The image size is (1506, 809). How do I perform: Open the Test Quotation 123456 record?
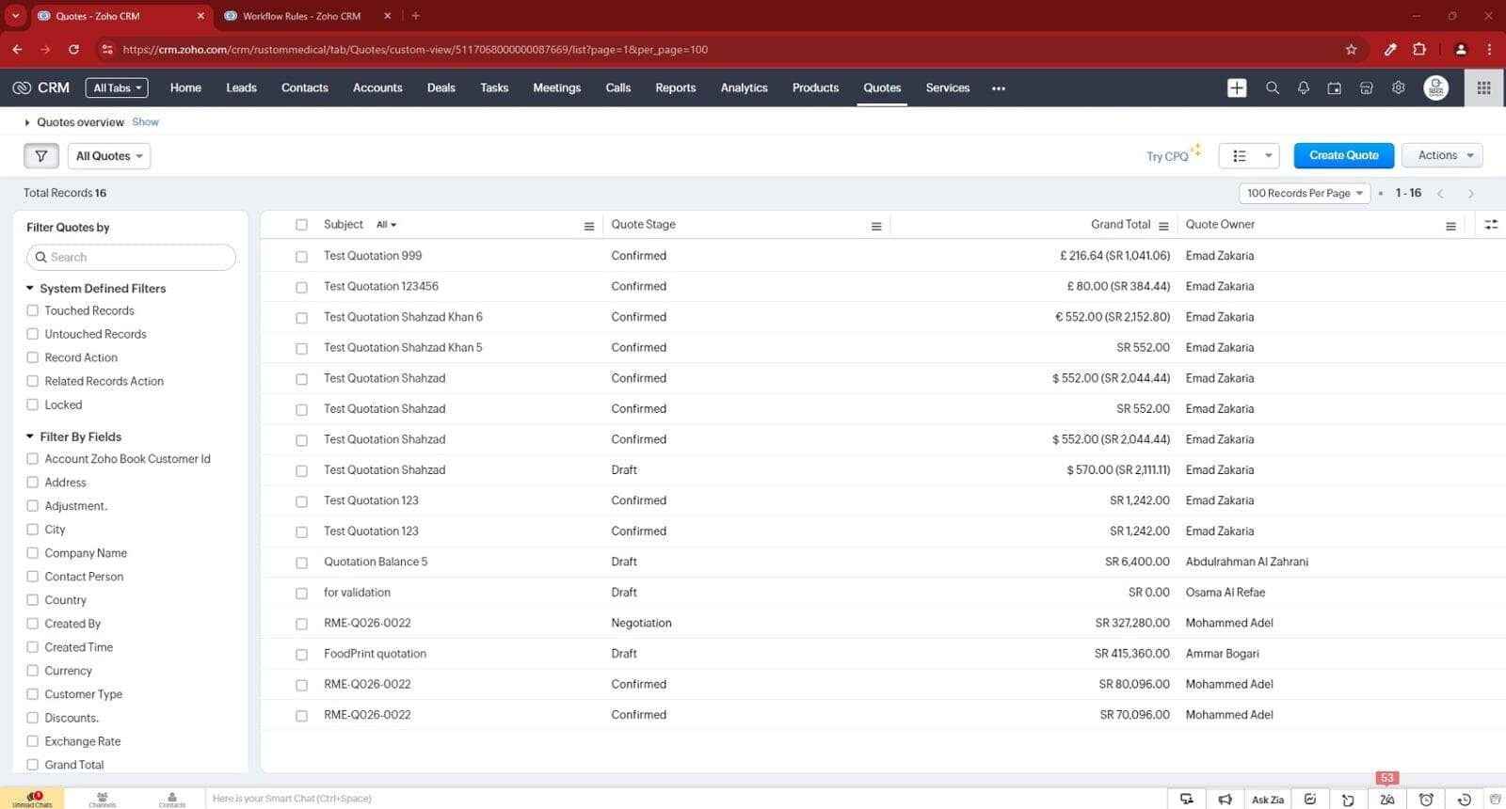pyautogui.click(x=381, y=286)
